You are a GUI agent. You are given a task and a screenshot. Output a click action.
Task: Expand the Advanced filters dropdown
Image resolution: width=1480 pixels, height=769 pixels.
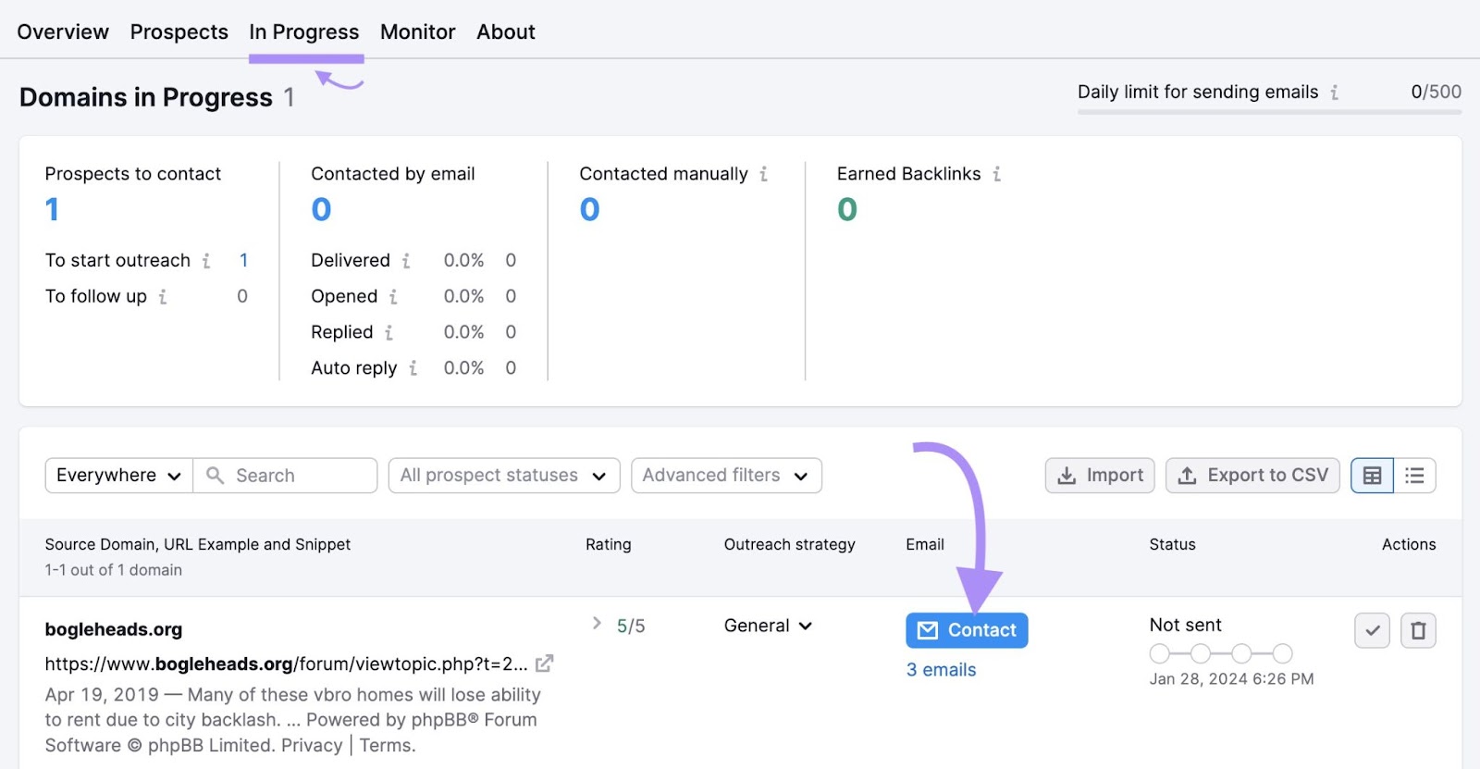tap(725, 476)
